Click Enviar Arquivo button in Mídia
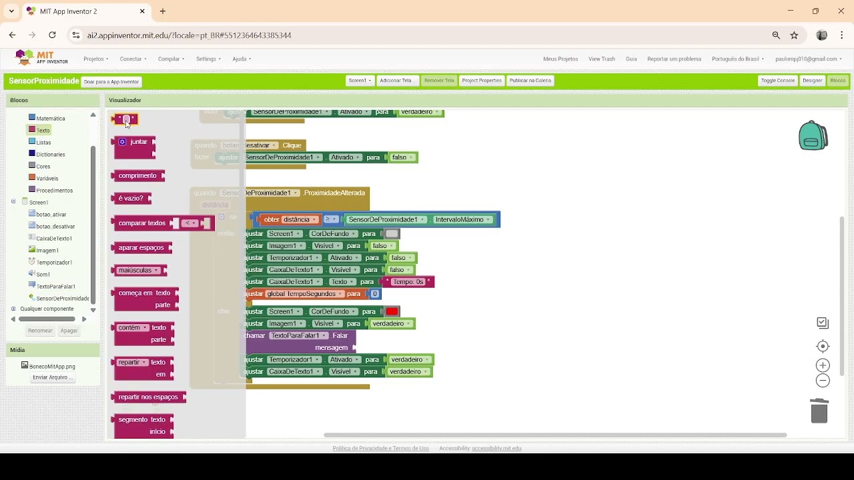Image resolution: width=854 pixels, height=480 pixels. (x=52, y=377)
